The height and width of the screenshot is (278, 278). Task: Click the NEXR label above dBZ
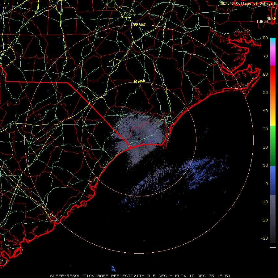pos(272,19)
